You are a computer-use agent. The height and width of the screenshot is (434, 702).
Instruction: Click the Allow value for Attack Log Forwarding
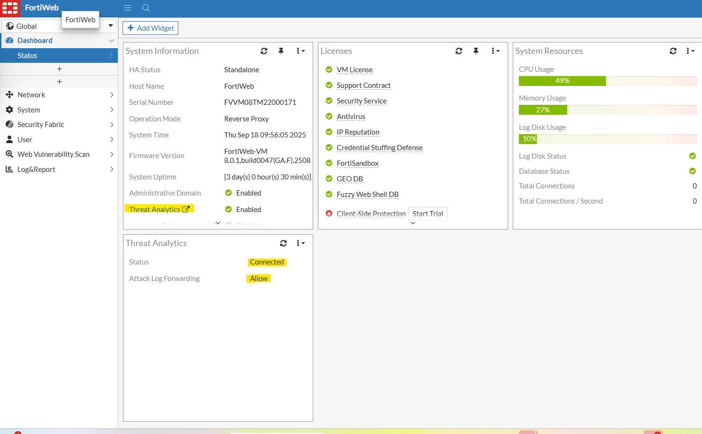pyautogui.click(x=259, y=279)
